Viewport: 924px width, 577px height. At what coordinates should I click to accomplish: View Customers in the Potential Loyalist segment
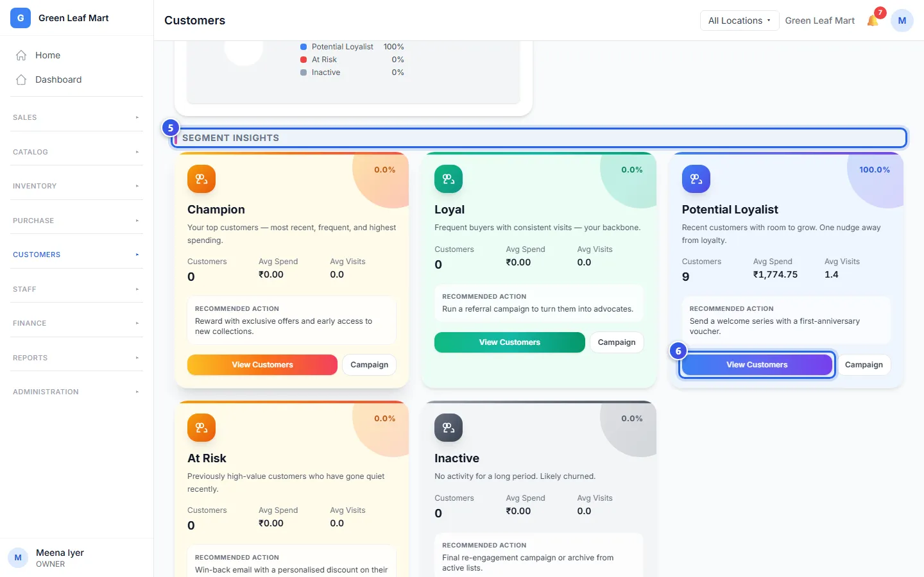coord(757,365)
